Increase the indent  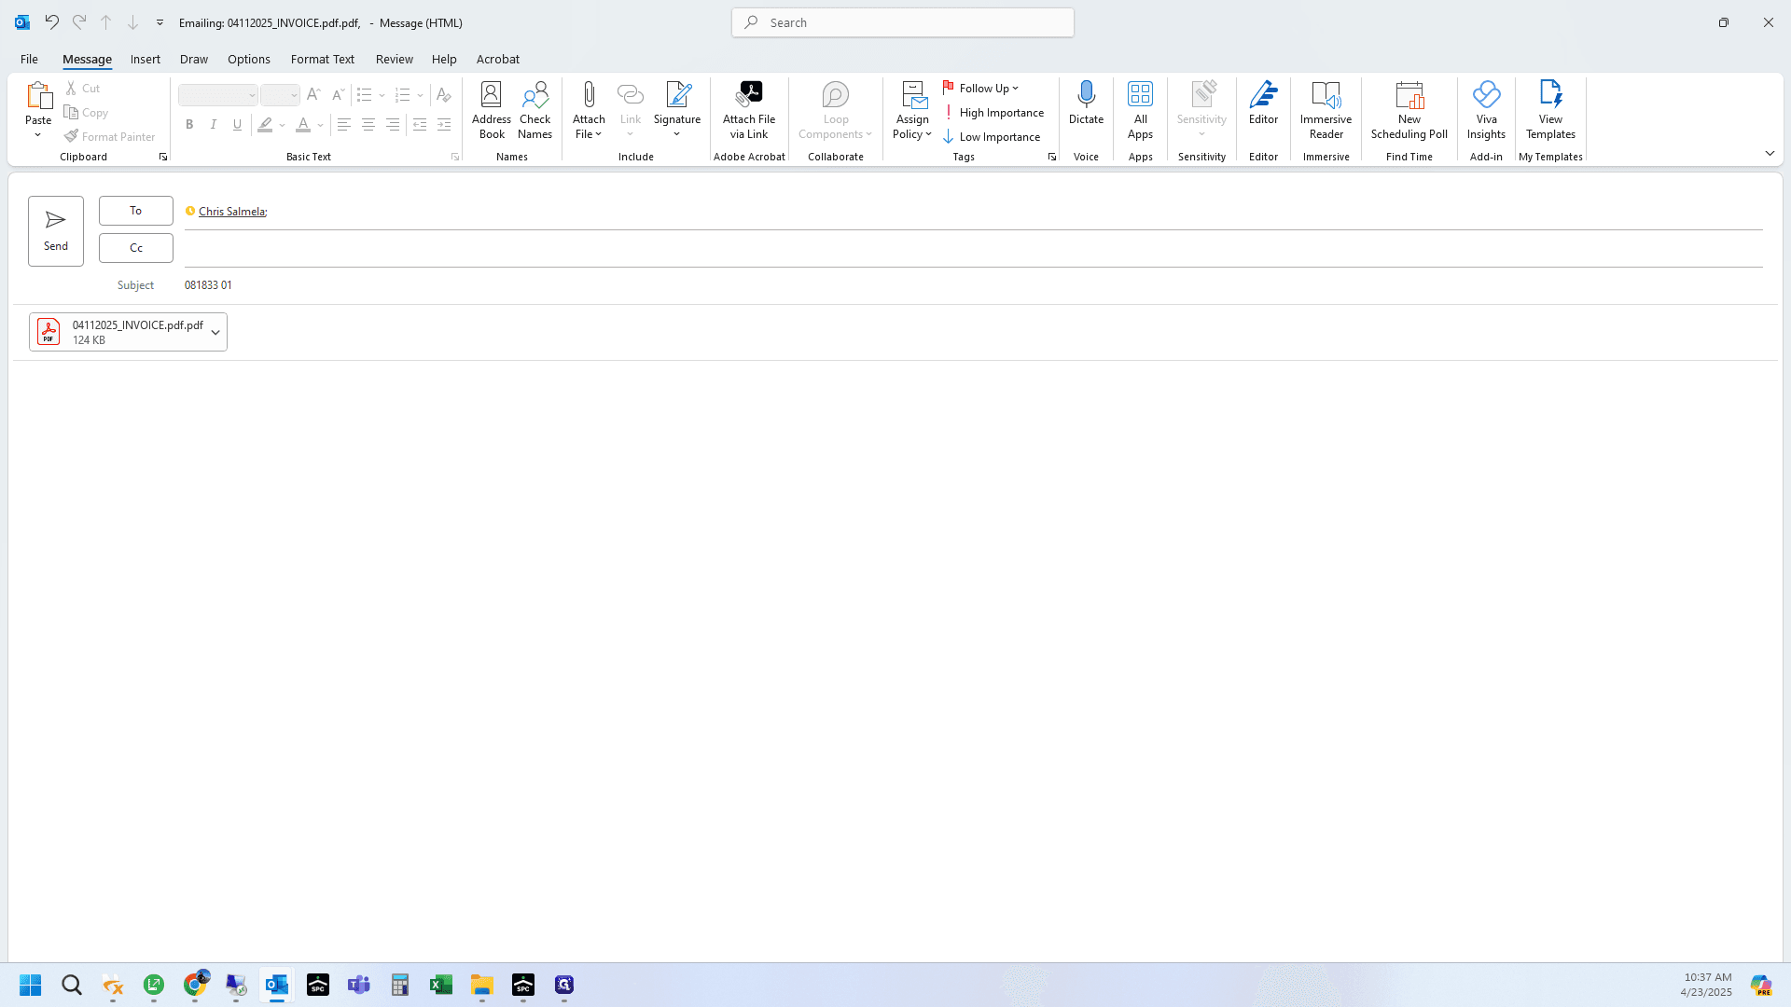coord(444,124)
